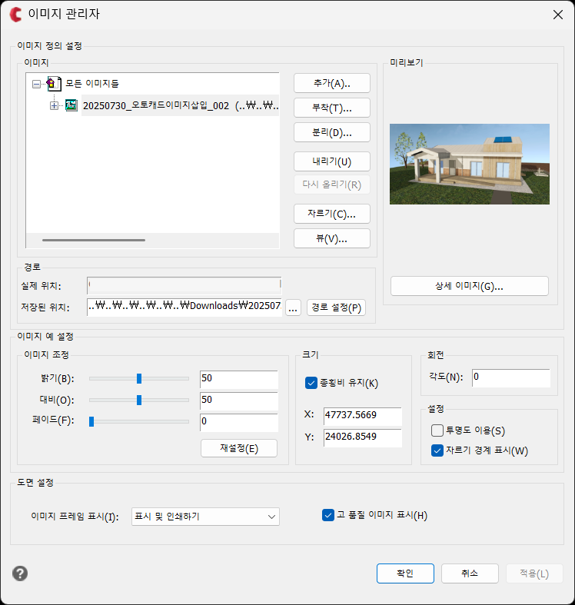Click the 분리(D)... button
This screenshot has width=575, height=605.
(x=332, y=132)
